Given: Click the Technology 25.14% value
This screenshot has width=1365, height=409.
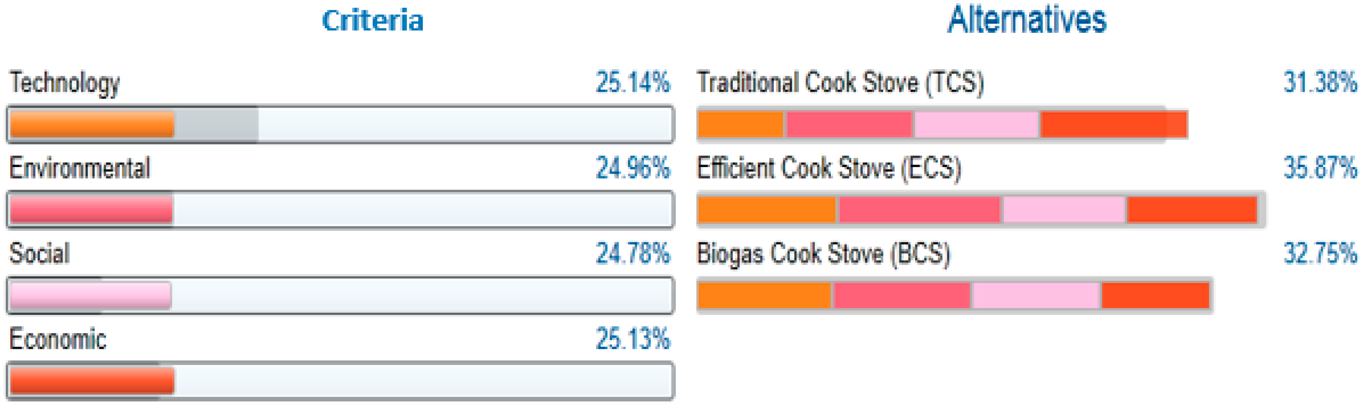Looking at the screenshot, I should coord(633,83).
